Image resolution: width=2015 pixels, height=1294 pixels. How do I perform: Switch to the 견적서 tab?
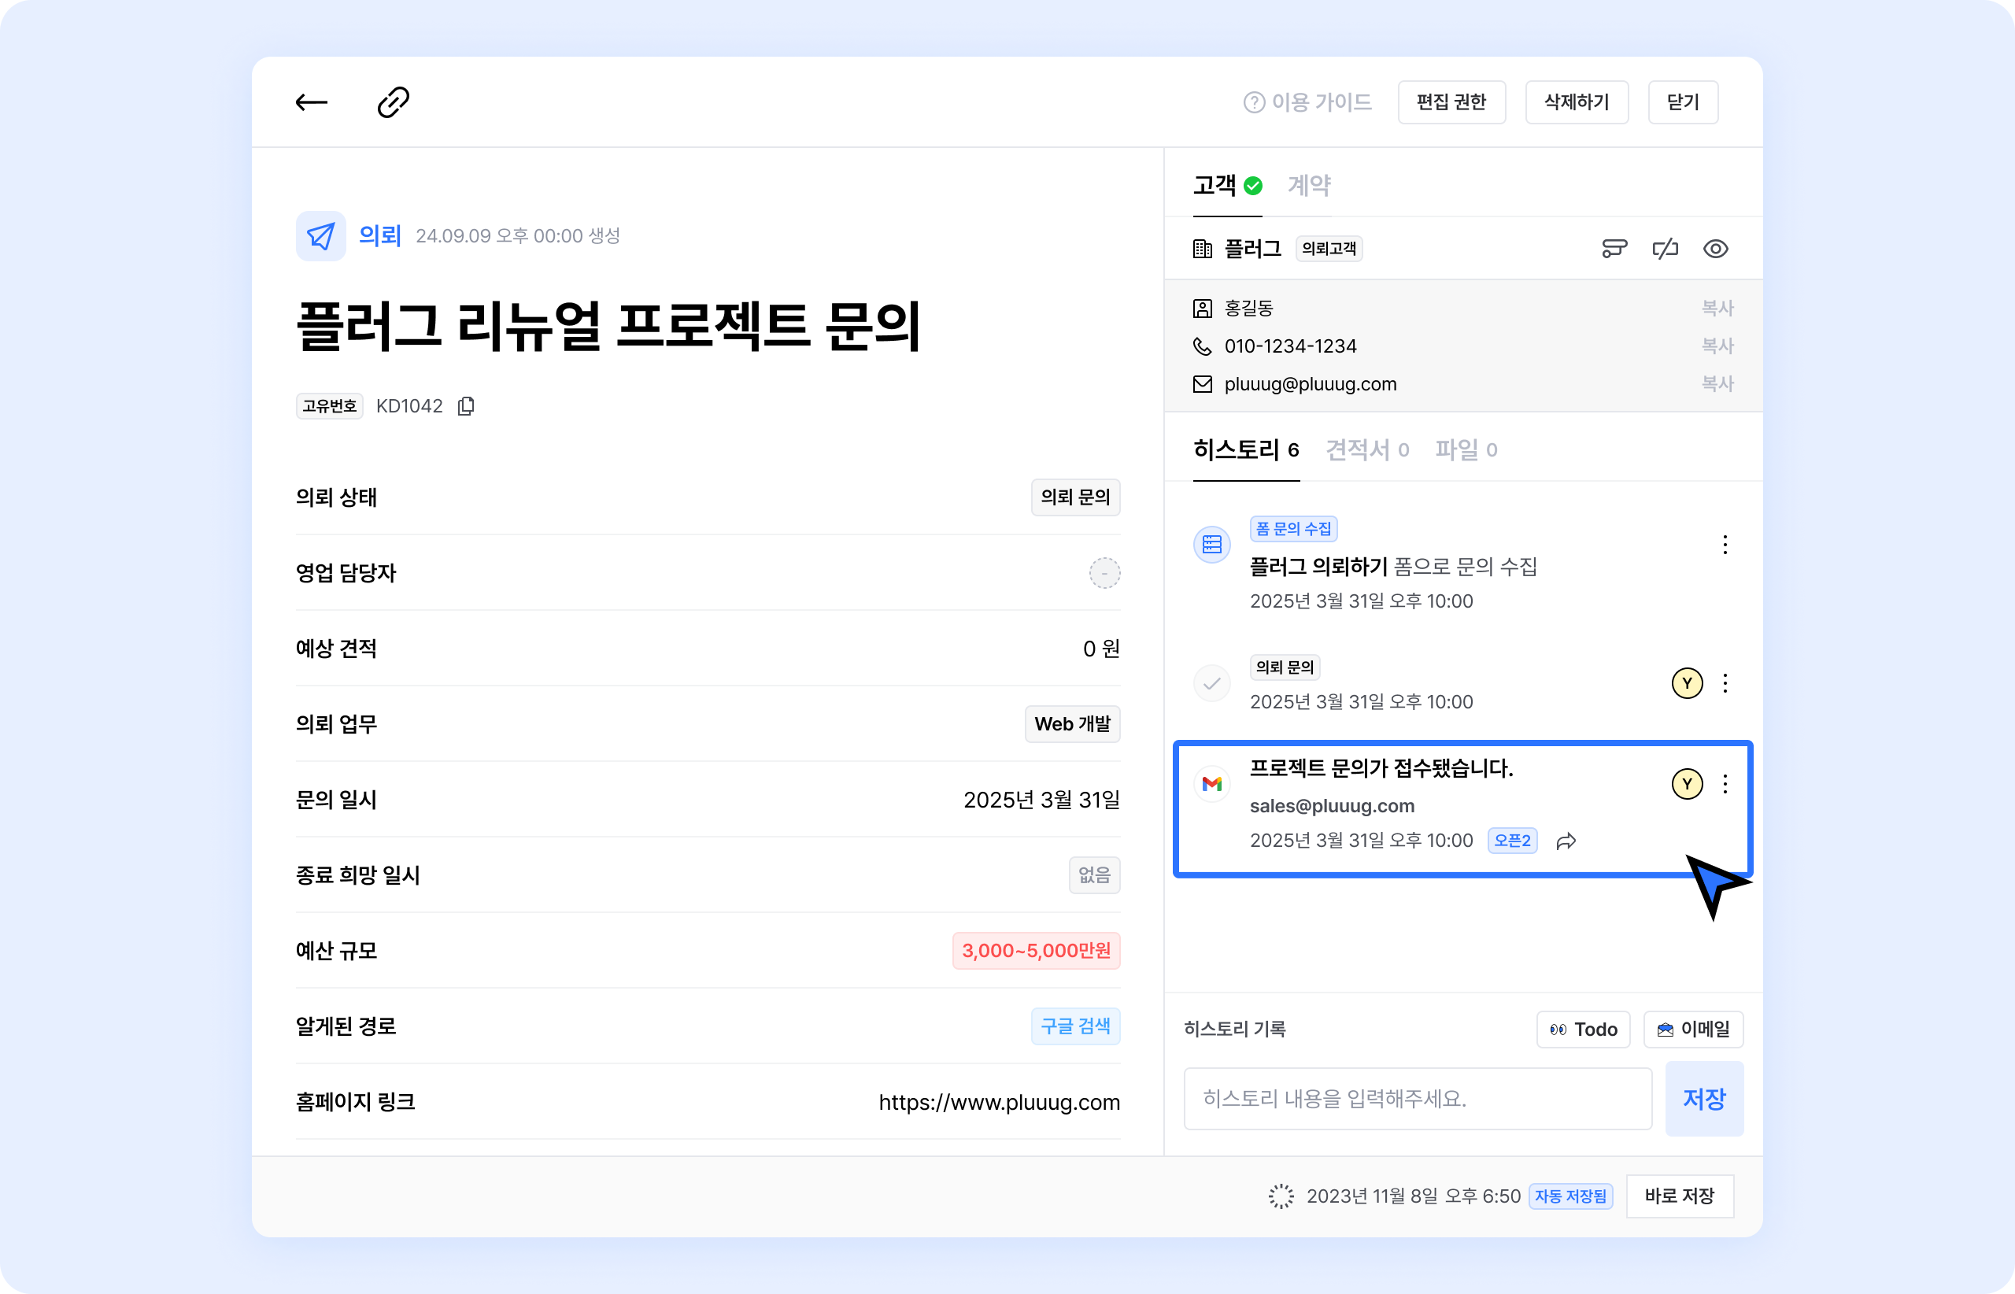pos(1366,450)
